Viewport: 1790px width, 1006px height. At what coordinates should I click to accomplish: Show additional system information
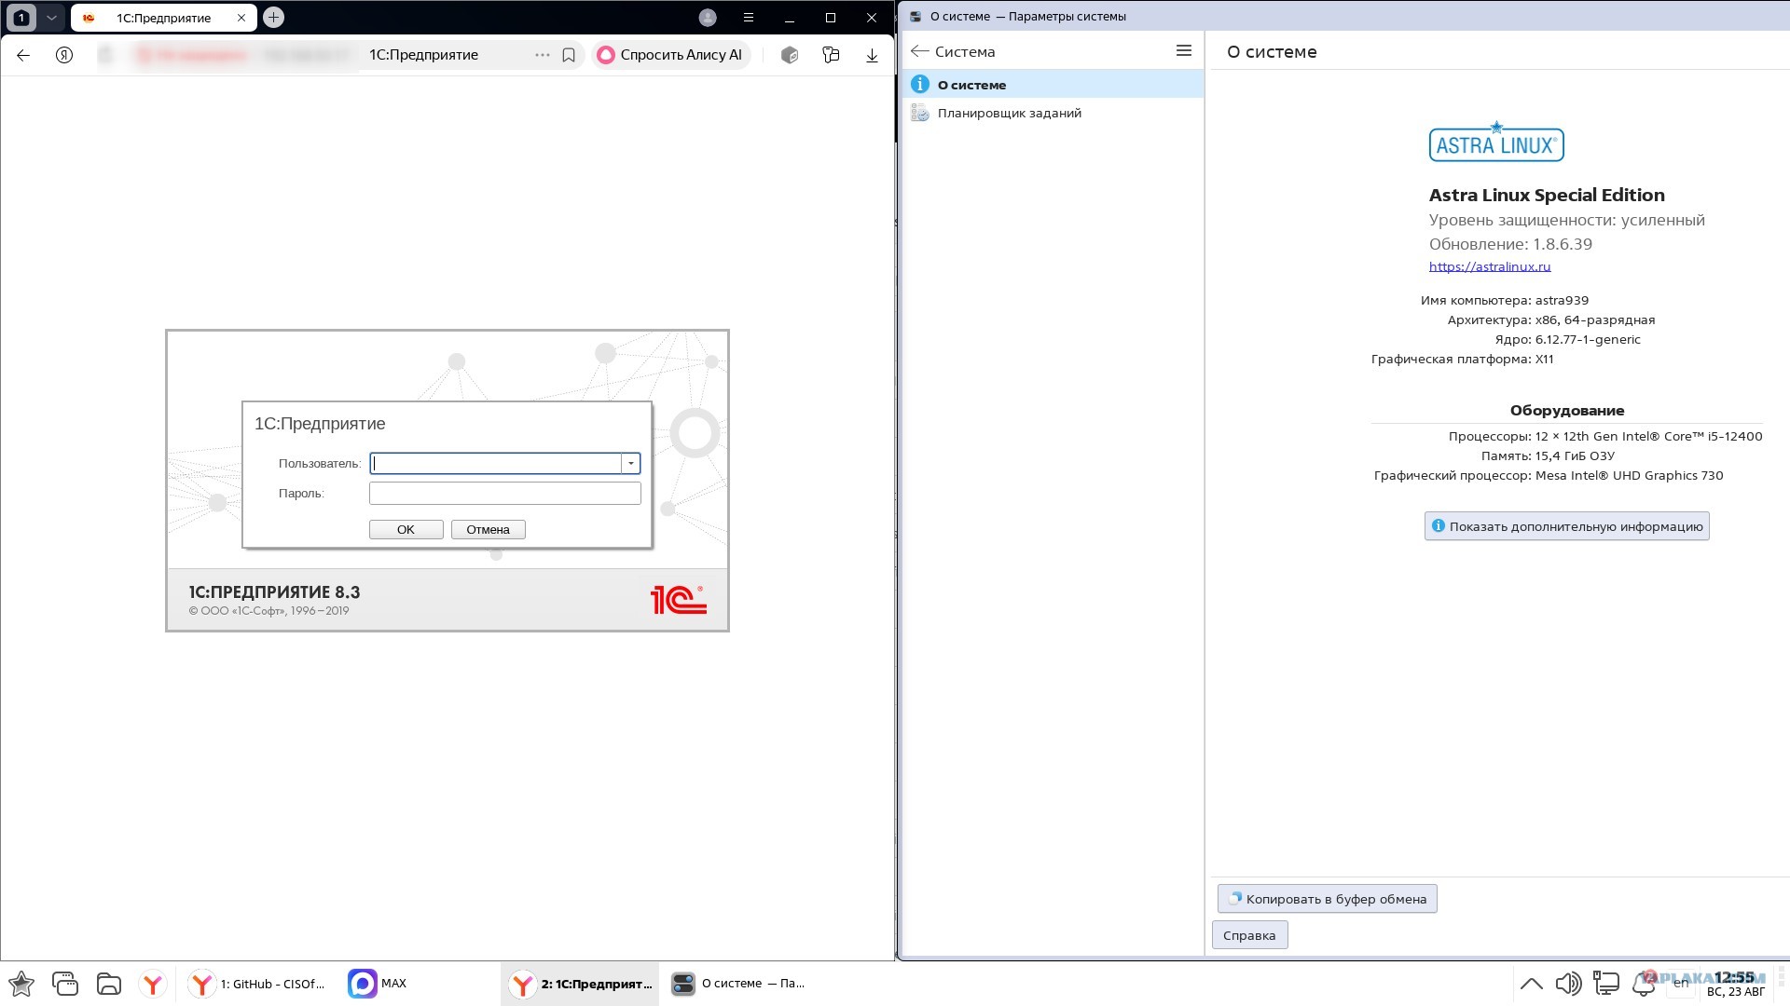coord(1566,526)
